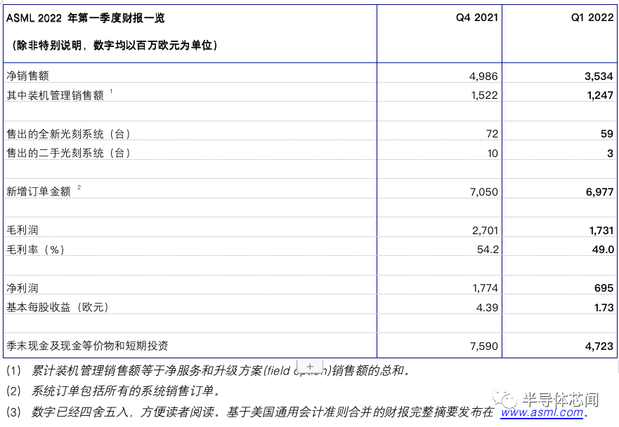Click the '基本每股收益（欧元）' label

[x=58, y=307]
